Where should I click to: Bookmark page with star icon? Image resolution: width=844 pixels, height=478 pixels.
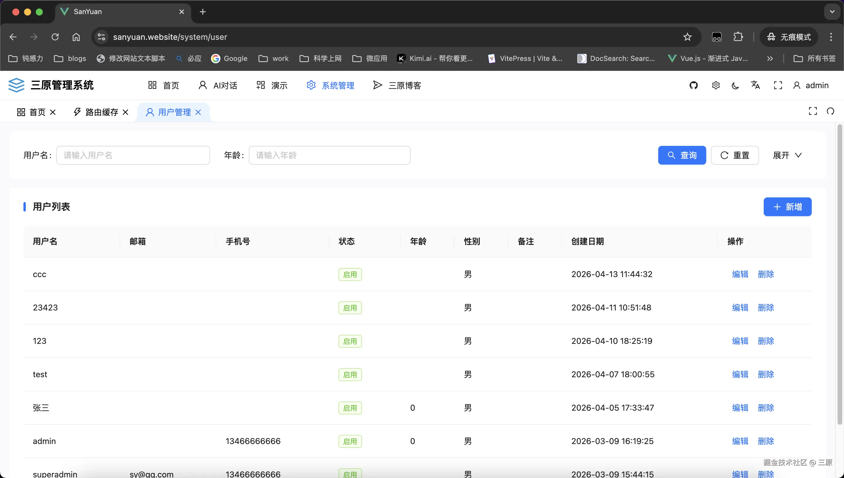[x=687, y=37]
